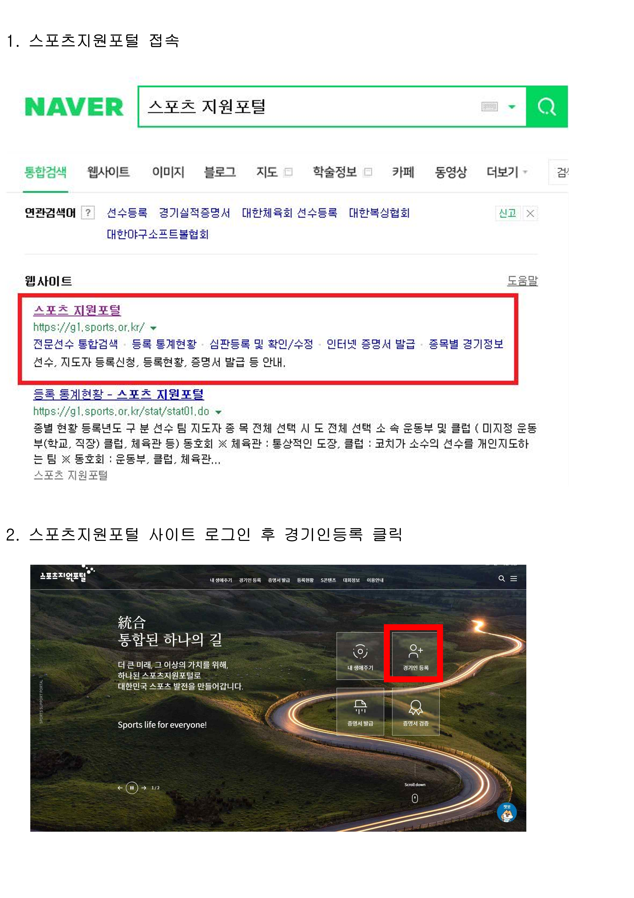Expand the arrow beside https://g1.sports.or.kr/
Screen dimensions: 634x898
pyautogui.click(x=153, y=328)
